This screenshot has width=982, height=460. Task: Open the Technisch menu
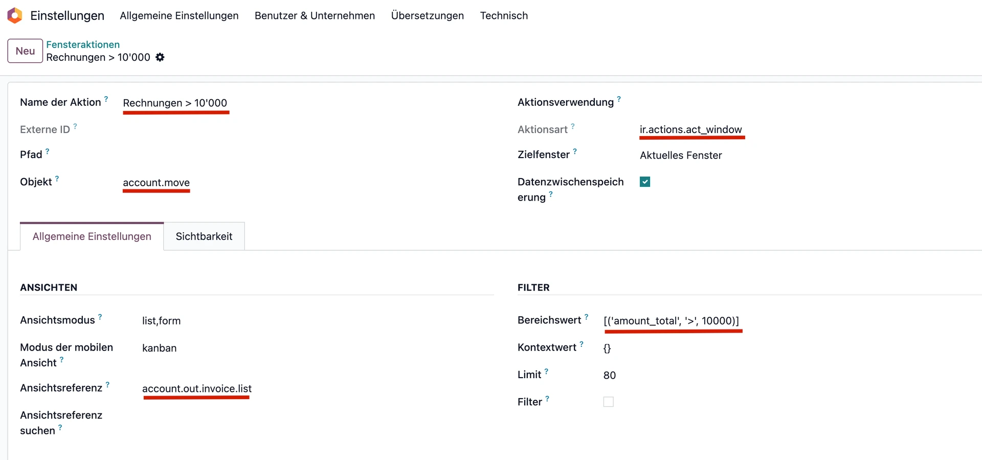pos(503,15)
